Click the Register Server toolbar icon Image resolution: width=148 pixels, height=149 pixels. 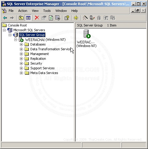[x=92, y=18]
